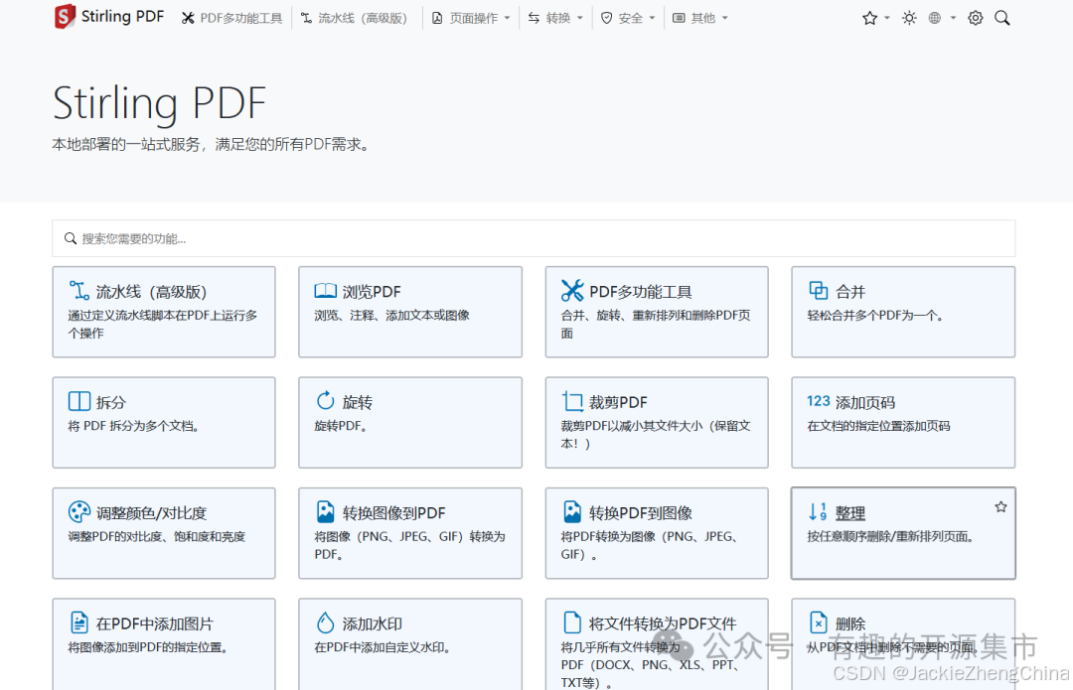Open the favorites star icon in navbar
The image size is (1073, 690).
pos(869,18)
